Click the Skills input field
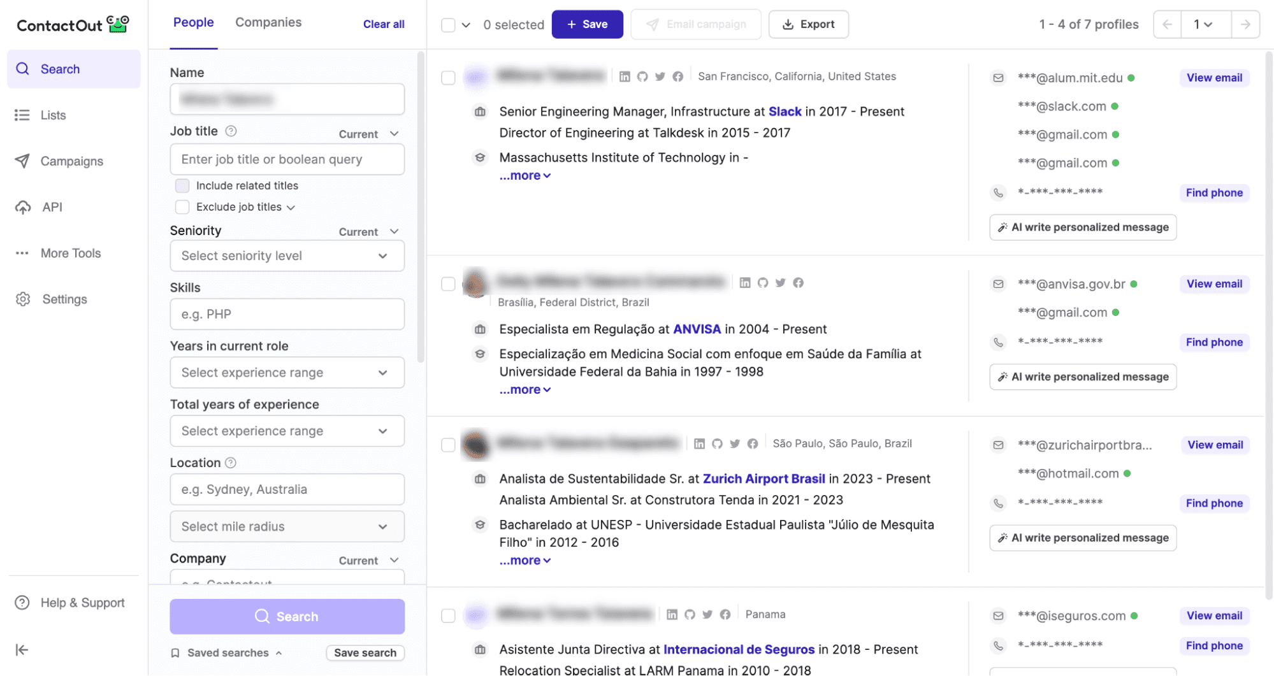Screen dimensions: 1274x676 (x=287, y=314)
